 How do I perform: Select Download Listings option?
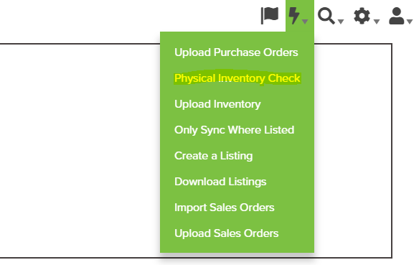(x=220, y=182)
